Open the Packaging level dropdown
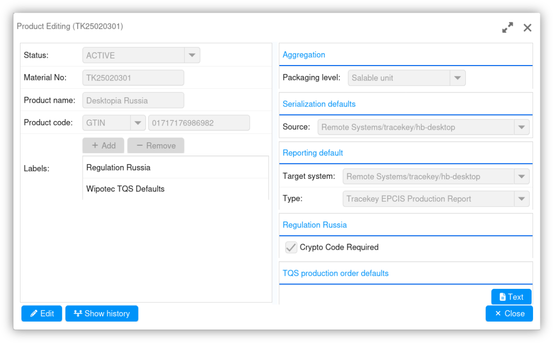 [457, 78]
